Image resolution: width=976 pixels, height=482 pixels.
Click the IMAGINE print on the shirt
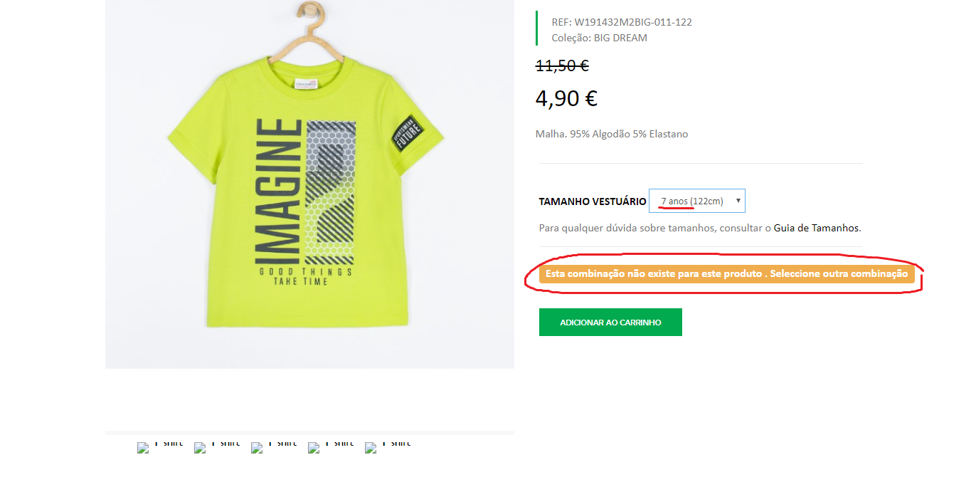[278, 191]
